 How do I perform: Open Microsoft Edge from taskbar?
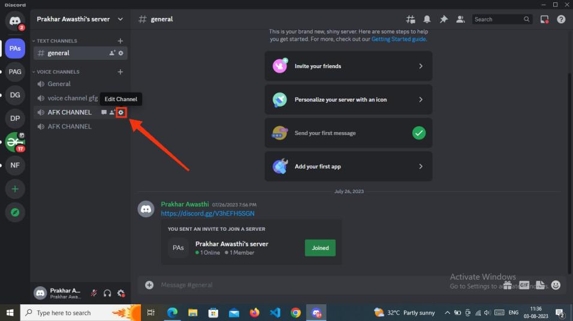(172, 313)
